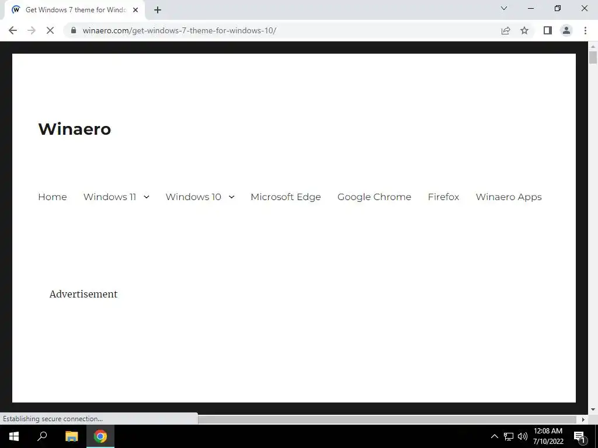Minimize the Chrome window
The image size is (598, 448).
530,8
